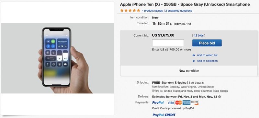Add item to watch list link
The height and width of the screenshot is (118, 259).
207,55
